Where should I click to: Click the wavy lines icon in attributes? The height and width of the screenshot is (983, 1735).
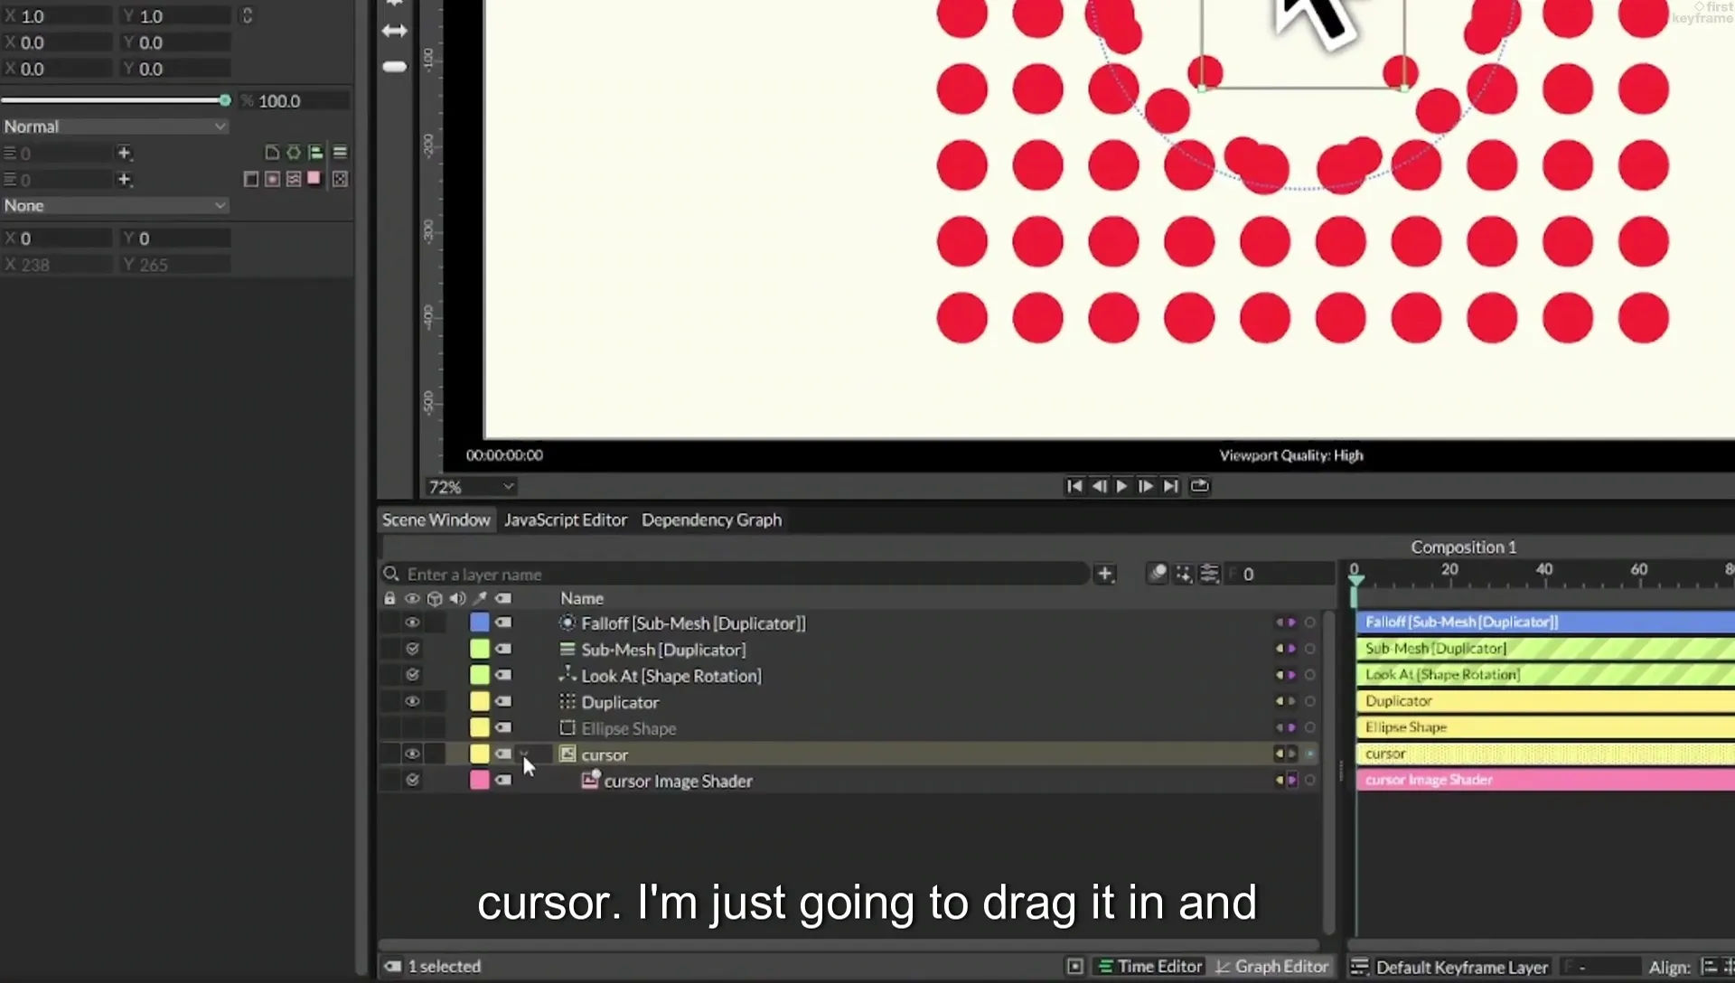tap(294, 179)
